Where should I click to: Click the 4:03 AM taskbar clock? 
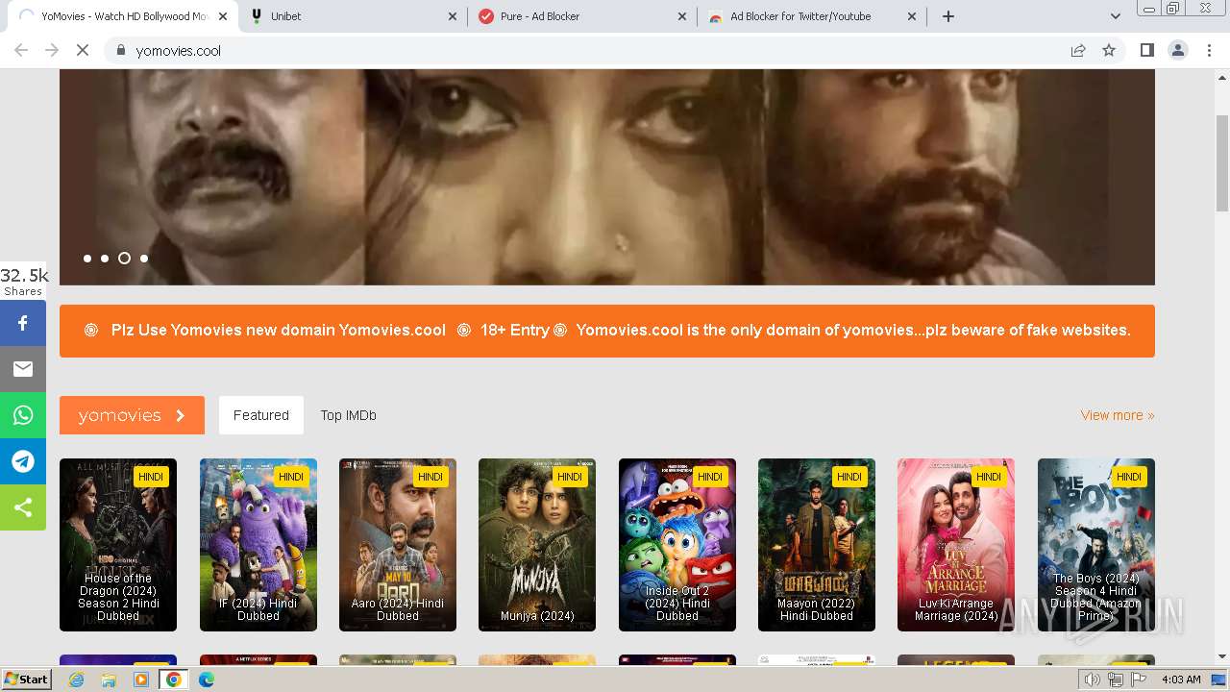tap(1181, 680)
